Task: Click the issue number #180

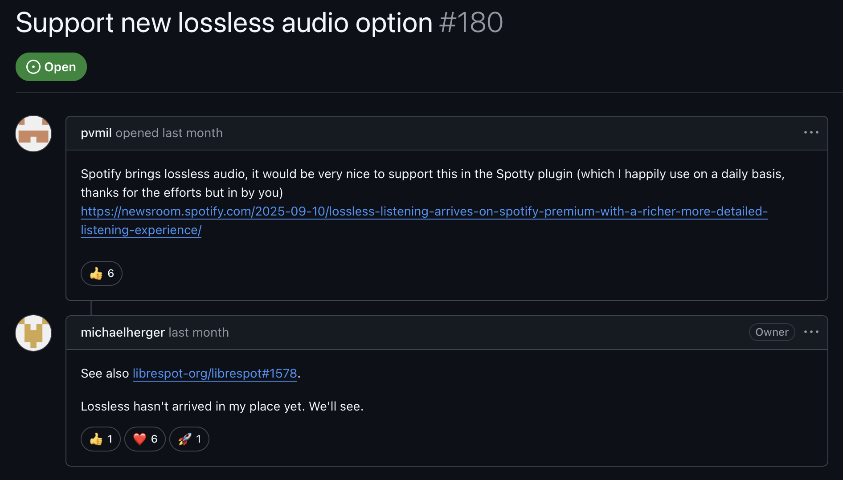Action: (471, 23)
